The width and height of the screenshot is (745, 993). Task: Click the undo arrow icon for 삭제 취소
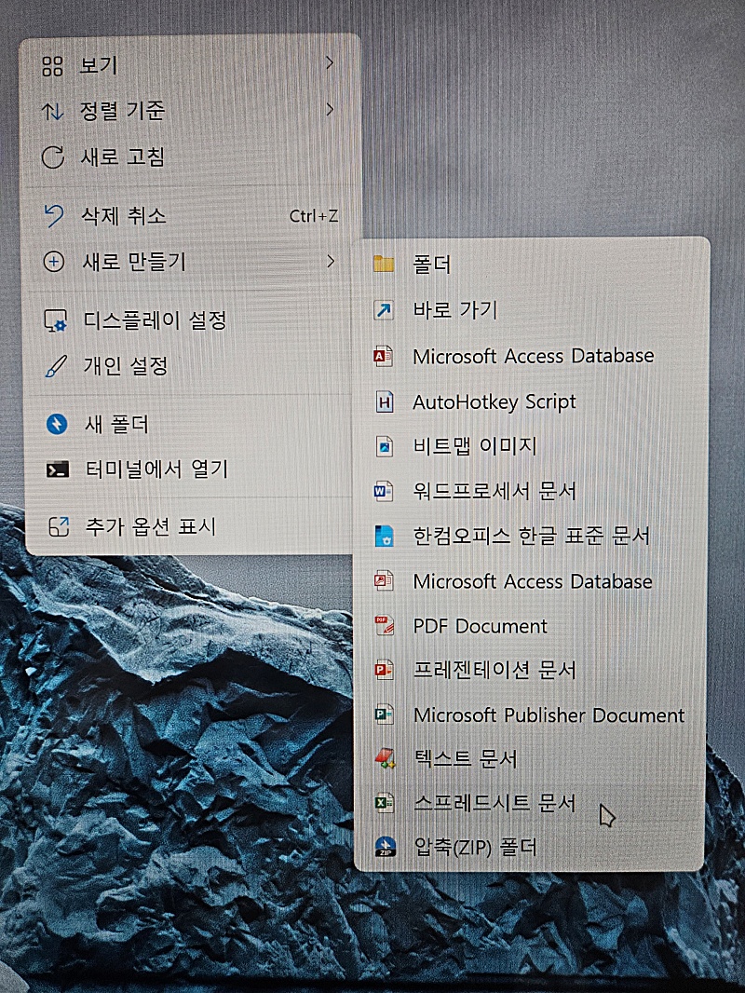54,216
